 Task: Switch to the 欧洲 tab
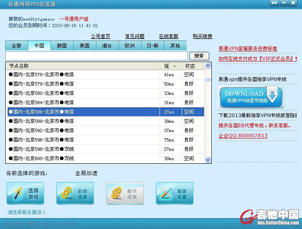[x=130, y=46]
